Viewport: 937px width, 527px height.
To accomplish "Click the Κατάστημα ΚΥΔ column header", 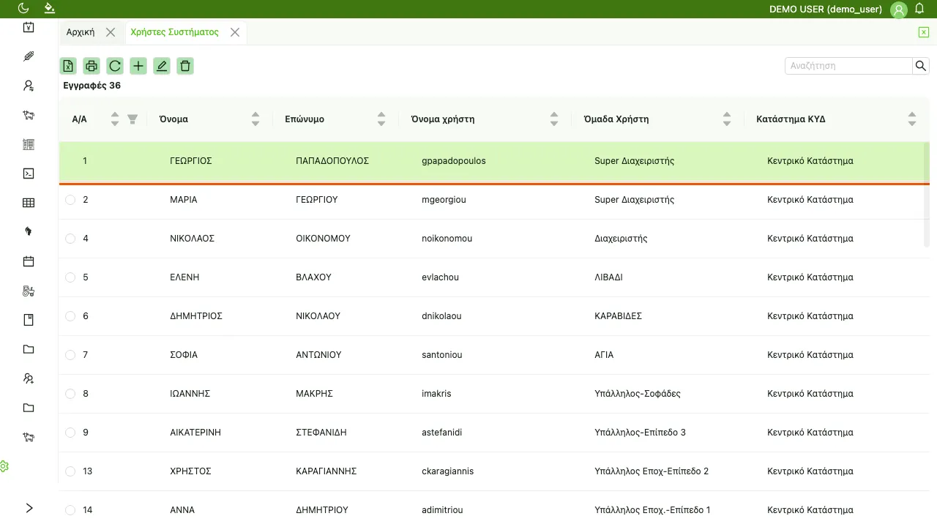I will point(791,119).
